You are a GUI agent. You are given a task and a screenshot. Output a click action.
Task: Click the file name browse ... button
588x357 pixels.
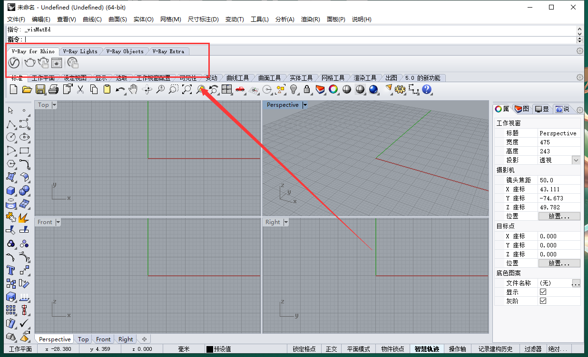(576, 283)
